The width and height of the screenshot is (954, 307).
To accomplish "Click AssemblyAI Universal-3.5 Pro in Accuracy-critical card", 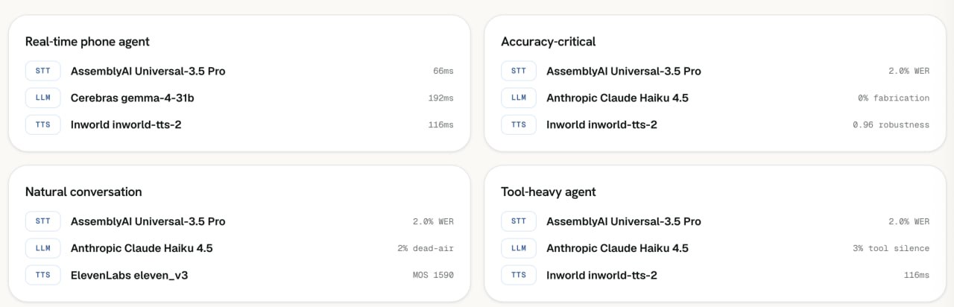I will [624, 72].
